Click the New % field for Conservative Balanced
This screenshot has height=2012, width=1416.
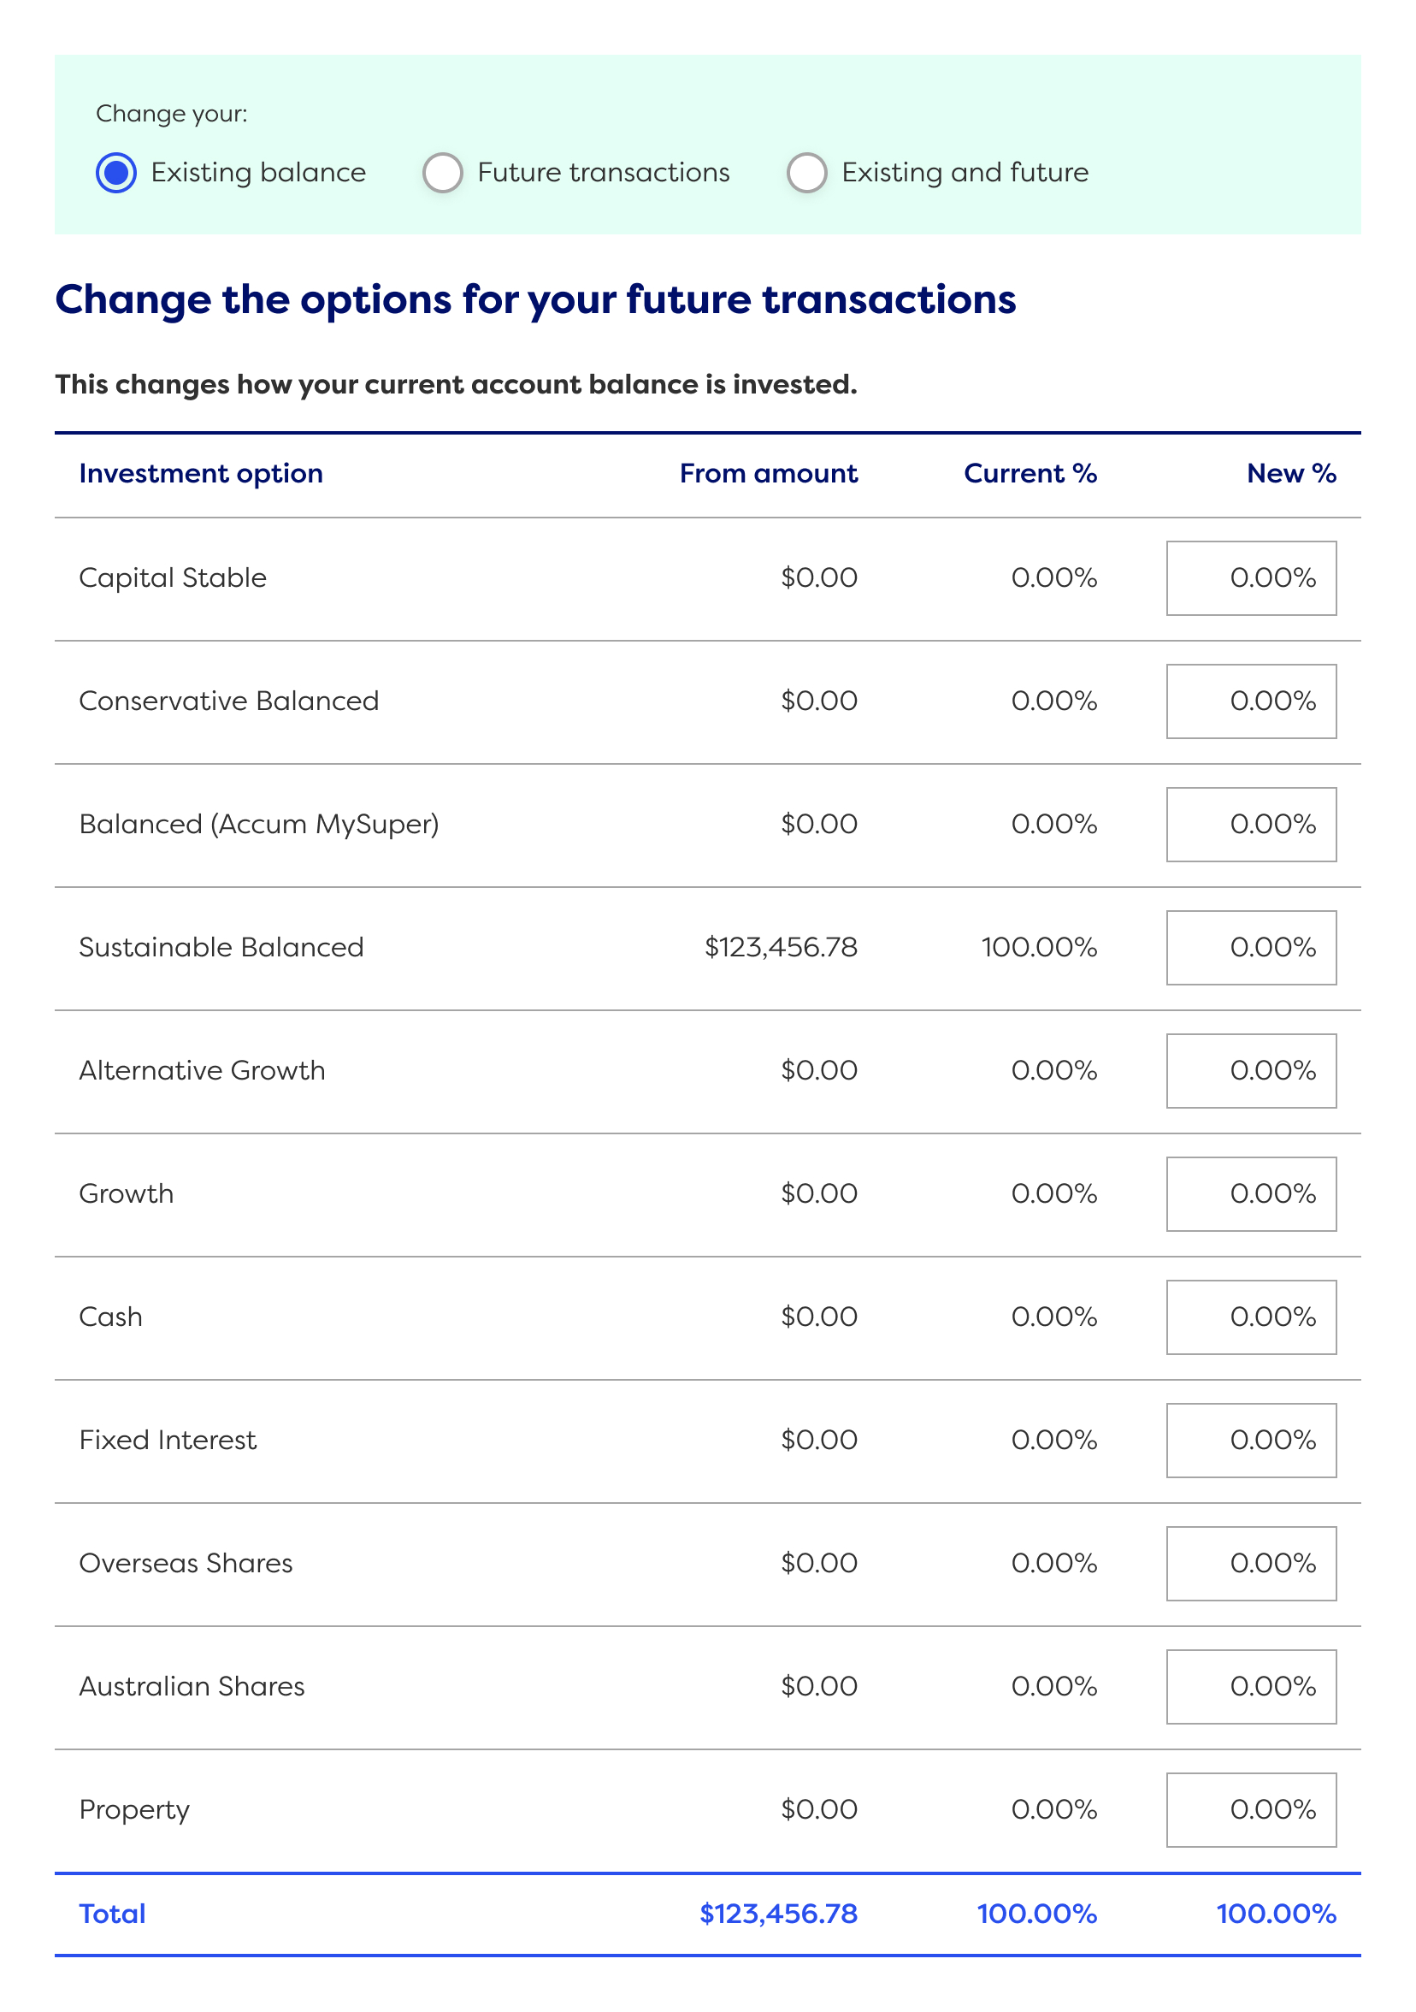(x=1250, y=700)
